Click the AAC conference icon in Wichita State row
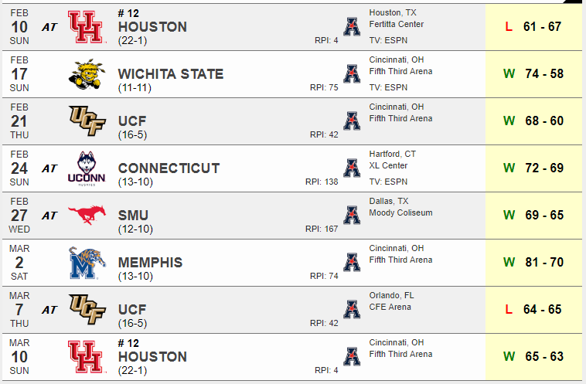Viewport: 586px width, 384px height. tap(352, 73)
